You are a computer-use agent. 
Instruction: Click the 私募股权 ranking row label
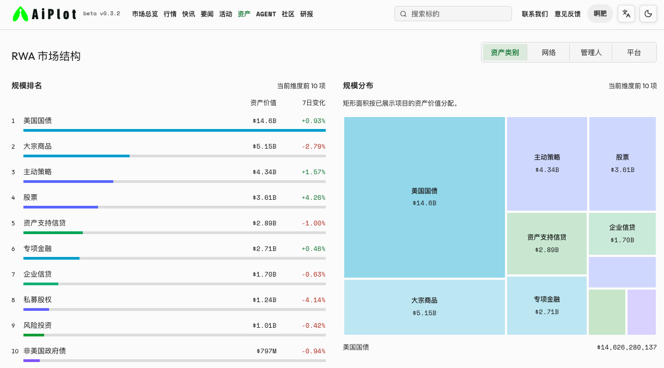pyautogui.click(x=38, y=300)
